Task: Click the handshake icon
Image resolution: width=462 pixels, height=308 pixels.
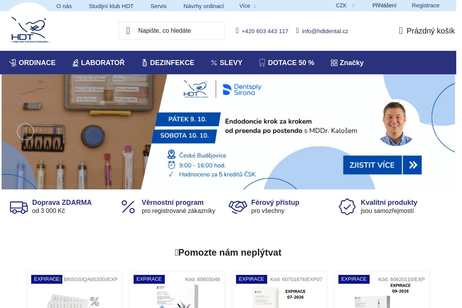Action: [238, 207]
